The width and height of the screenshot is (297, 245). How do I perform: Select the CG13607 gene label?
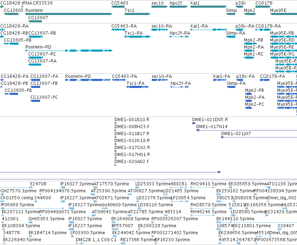coord(38,17)
